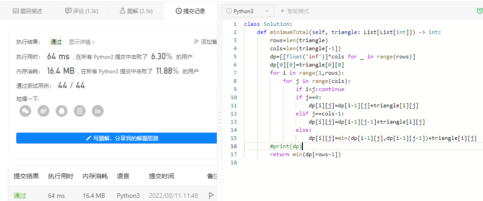Click 写题解，分享我的解题思路 button
Image resolution: width=483 pixels, height=201 pixels.
coord(117,138)
